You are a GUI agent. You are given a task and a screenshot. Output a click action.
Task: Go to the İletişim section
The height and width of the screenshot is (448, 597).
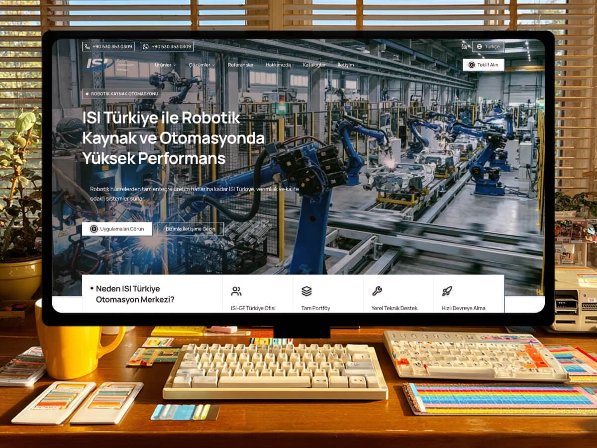click(x=345, y=65)
